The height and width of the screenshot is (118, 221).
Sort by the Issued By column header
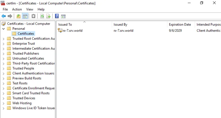tap(139, 24)
